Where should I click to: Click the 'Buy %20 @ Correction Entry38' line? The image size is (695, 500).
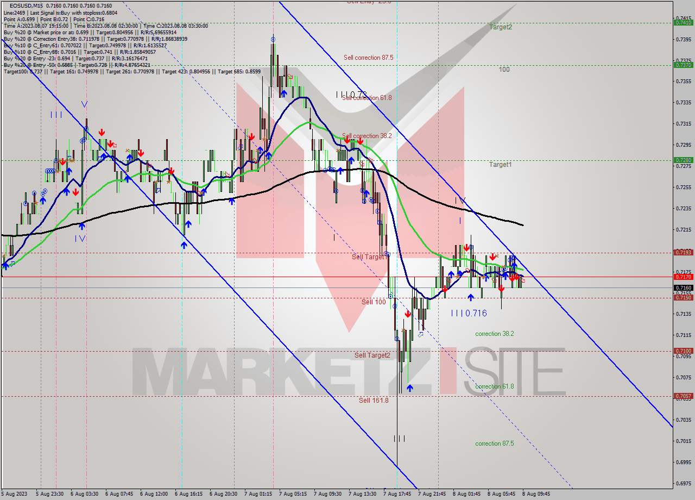click(96, 39)
